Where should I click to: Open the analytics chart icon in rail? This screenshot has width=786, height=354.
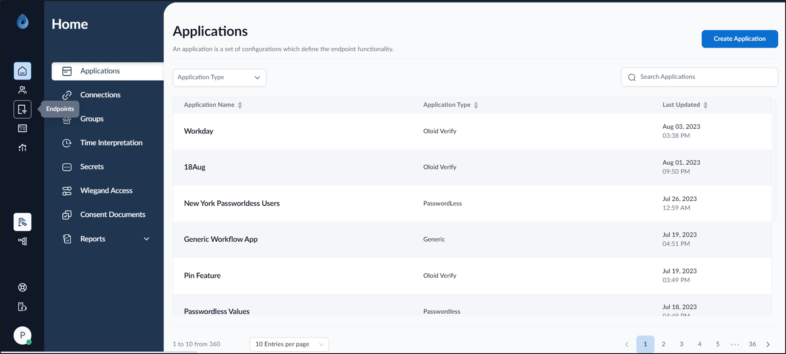pos(22,147)
